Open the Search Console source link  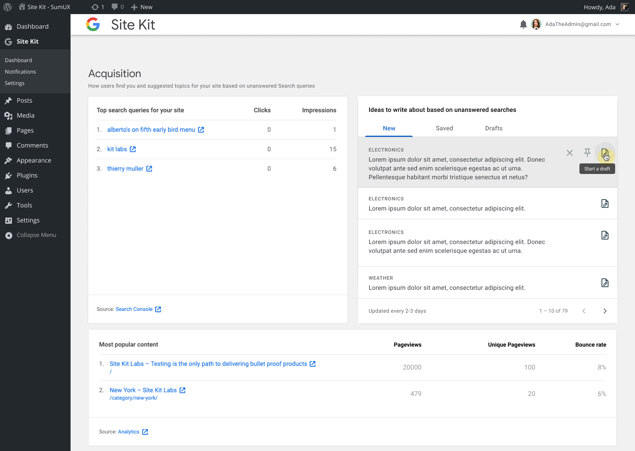134,309
